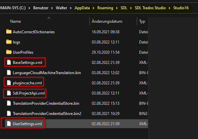Expand breadcrumb chevron after SDL Trados Studio
This screenshot has width=198, height=139.
coord(169,8)
